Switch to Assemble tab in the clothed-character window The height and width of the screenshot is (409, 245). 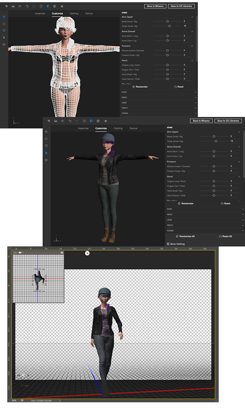83,128
